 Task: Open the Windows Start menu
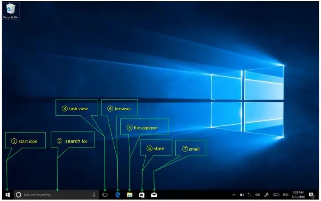pyautogui.click(x=8, y=195)
